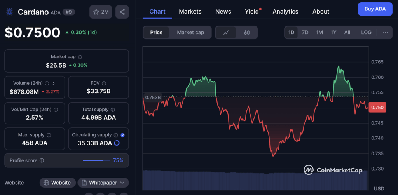Switch to the Analytics tab

285,12
